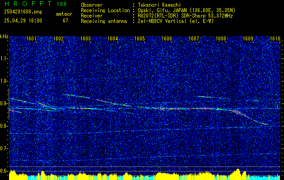
Task: Click the 1.1 kHz axis label
Action: click(4, 58)
